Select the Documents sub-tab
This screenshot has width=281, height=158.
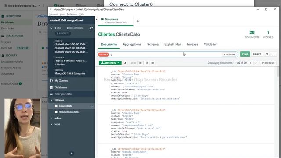tap(109, 44)
